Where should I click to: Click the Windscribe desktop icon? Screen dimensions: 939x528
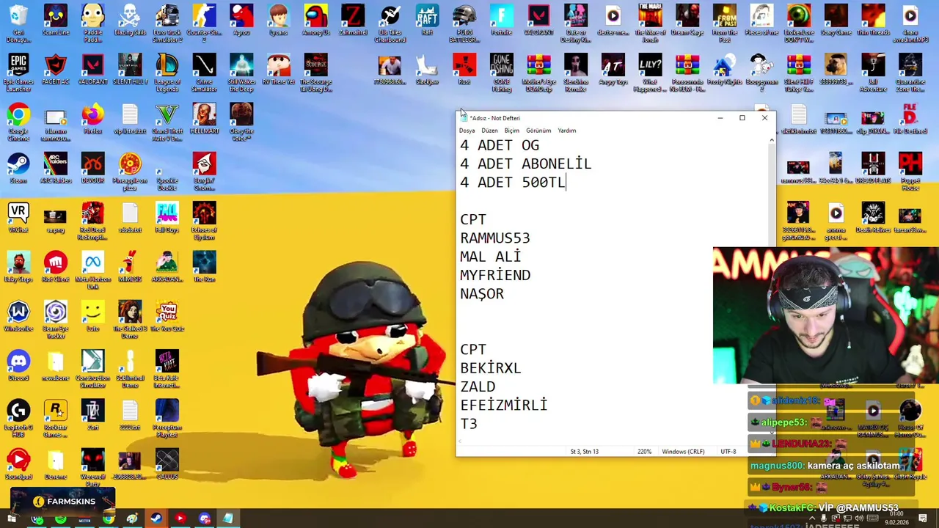coord(18,316)
